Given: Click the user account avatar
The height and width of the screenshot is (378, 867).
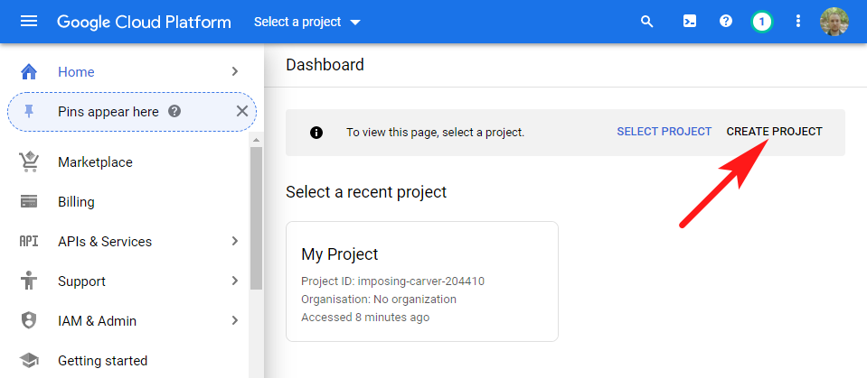Looking at the screenshot, I should 834,22.
